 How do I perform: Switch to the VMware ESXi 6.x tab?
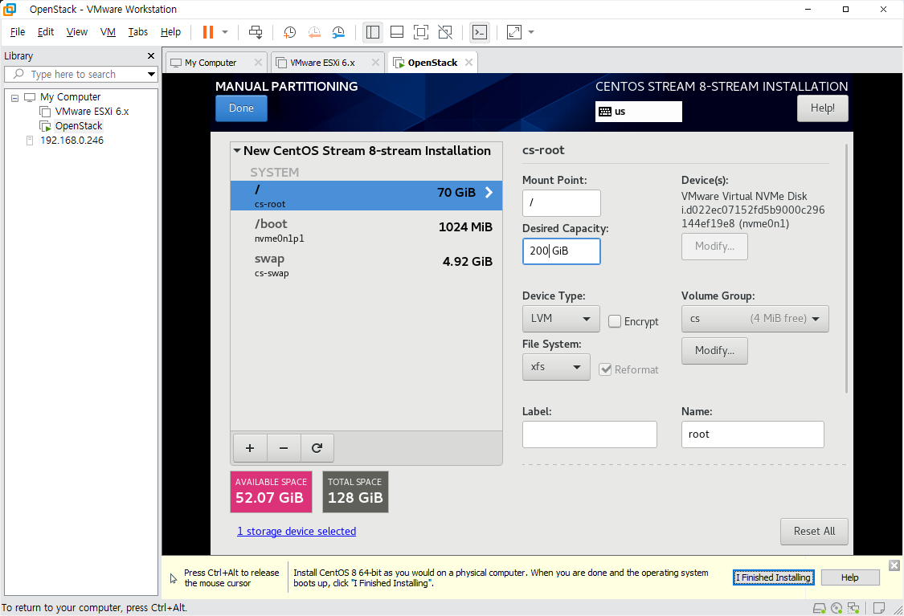tap(321, 62)
